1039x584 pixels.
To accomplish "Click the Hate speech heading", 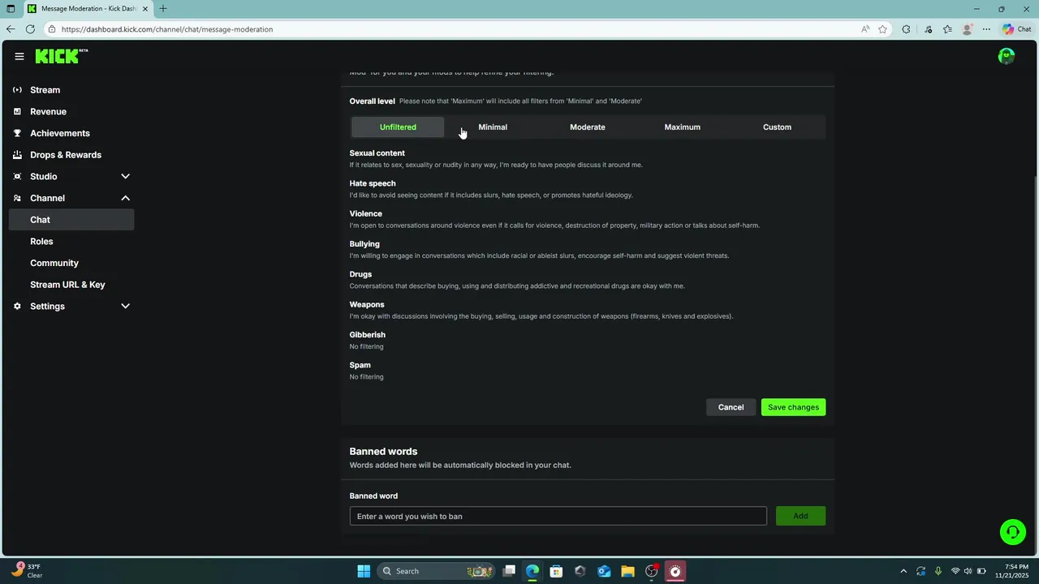I will point(373,183).
